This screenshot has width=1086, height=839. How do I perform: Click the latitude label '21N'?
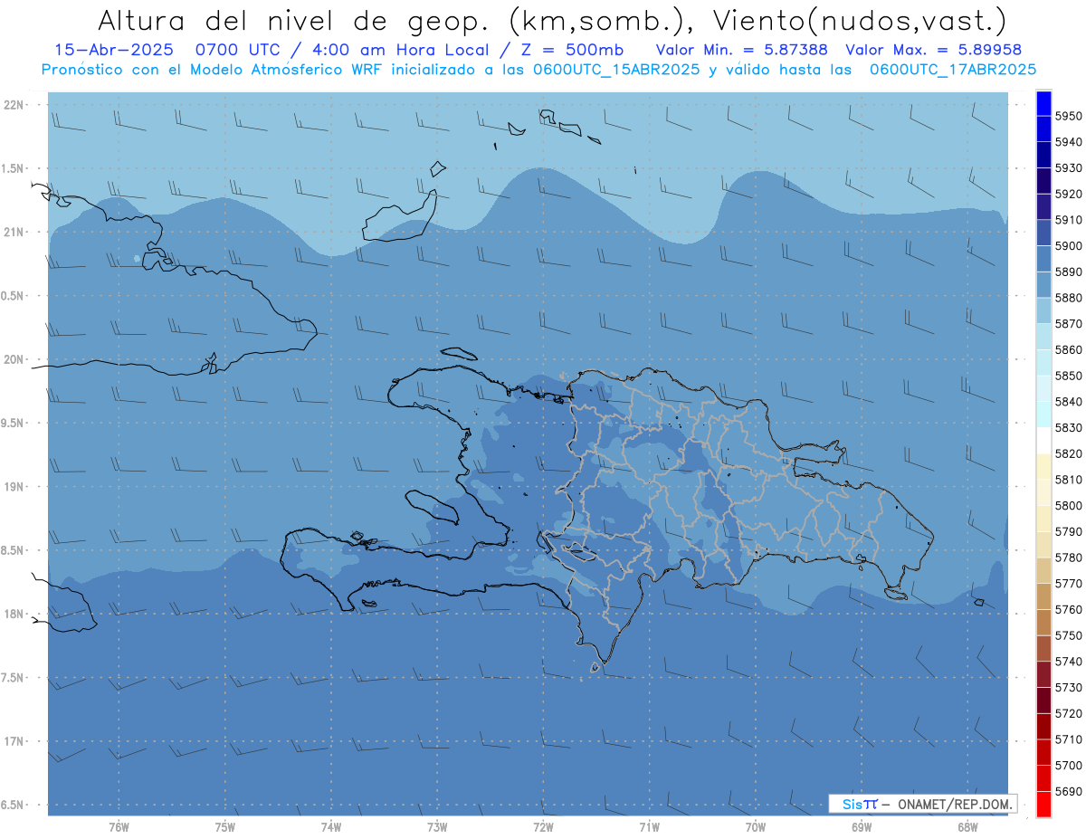[14, 232]
